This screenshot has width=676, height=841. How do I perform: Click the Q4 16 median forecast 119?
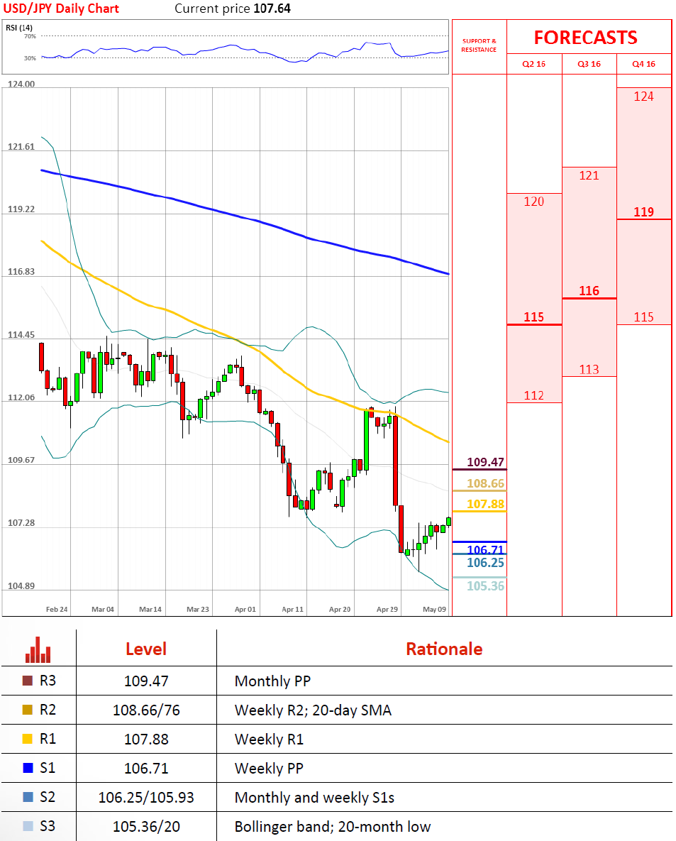644,212
